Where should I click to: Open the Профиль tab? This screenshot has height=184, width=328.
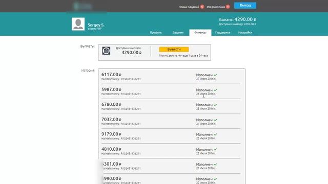click(x=156, y=33)
